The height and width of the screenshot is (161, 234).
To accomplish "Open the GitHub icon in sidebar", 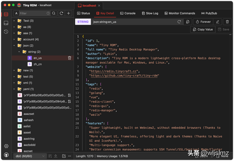I will (x=6, y=155).
